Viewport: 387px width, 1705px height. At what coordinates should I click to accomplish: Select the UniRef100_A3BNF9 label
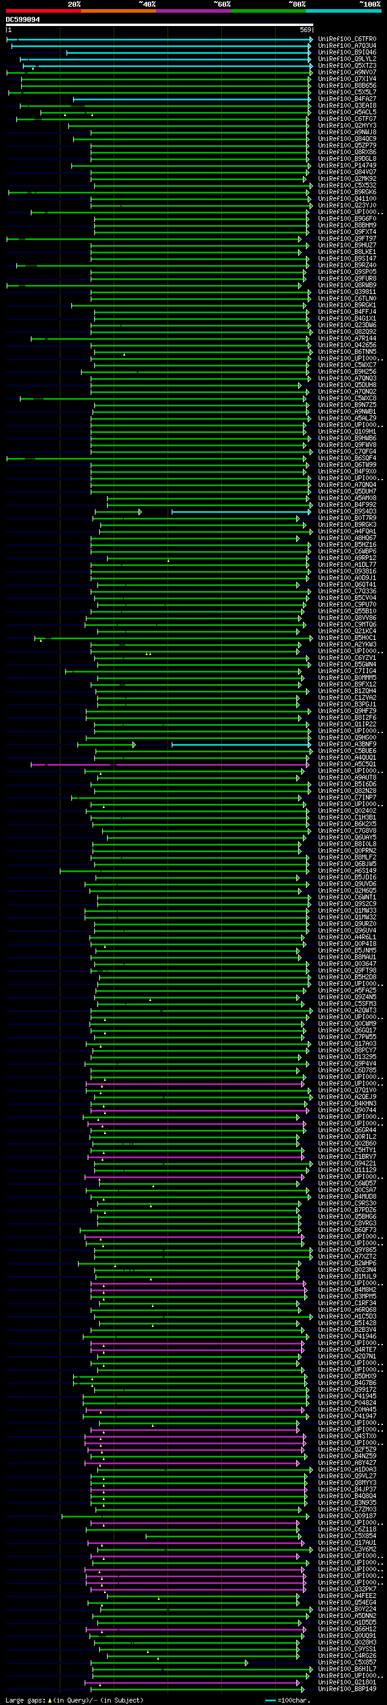pyautogui.click(x=346, y=744)
